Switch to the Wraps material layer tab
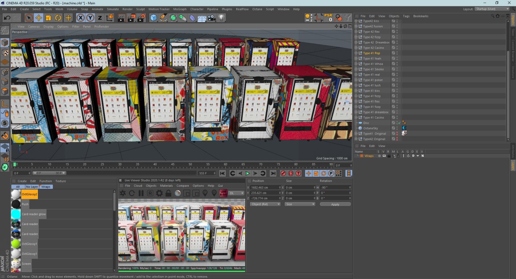 click(46, 187)
